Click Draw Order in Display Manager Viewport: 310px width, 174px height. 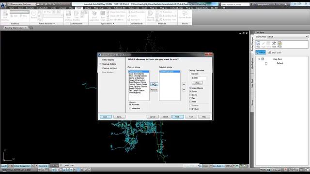pos(275,53)
